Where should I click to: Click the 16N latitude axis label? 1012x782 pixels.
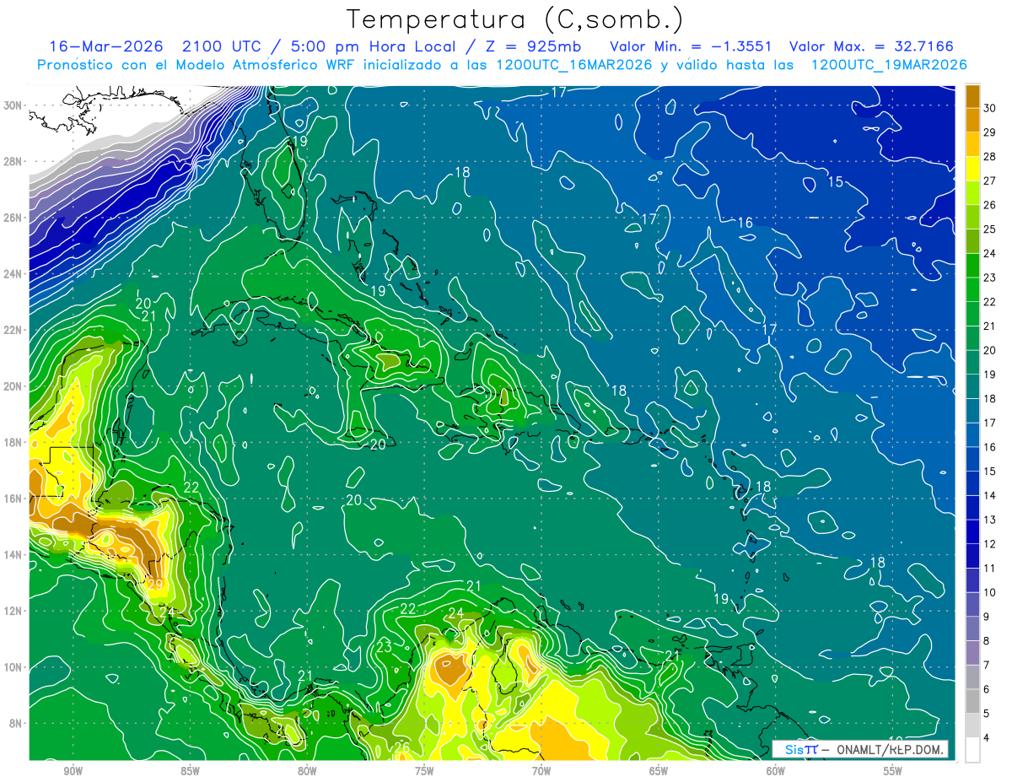(14, 499)
